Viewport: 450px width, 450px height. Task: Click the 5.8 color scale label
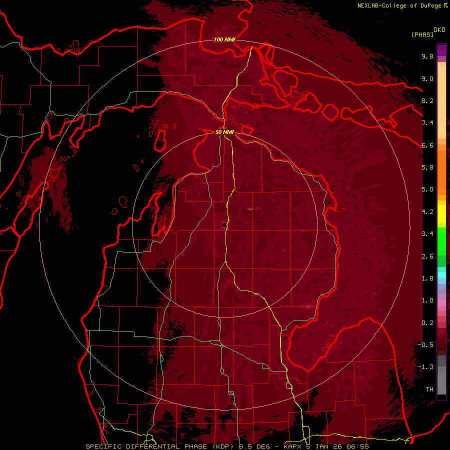coord(427,167)
